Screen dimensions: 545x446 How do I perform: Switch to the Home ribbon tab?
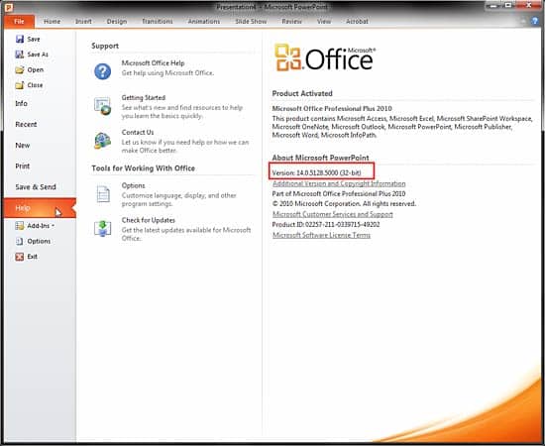point(52,21)
